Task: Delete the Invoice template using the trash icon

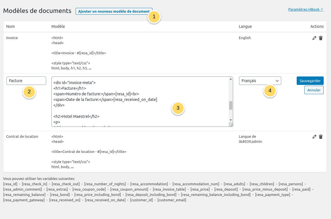Action: tap(321, 38)
